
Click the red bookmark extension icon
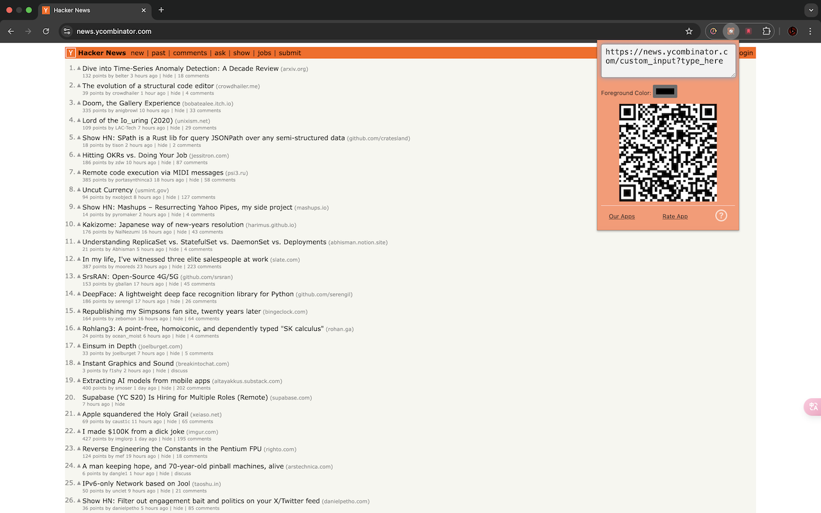748,31
